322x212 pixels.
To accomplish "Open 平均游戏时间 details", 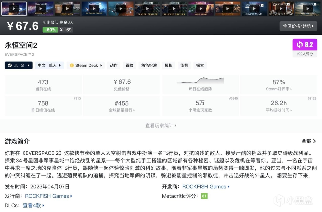I will click(279, 110).
